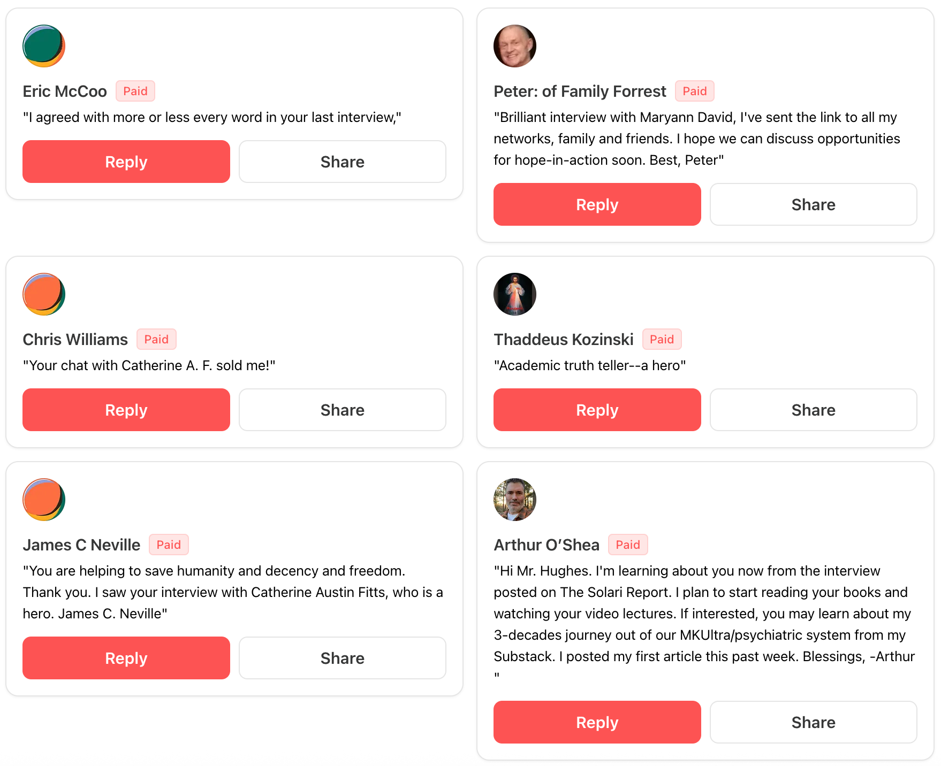This screenshot has width=941, height=766.
Task: Open Thaddeus Kozinski's avatar image
Action: pos(515,294)
